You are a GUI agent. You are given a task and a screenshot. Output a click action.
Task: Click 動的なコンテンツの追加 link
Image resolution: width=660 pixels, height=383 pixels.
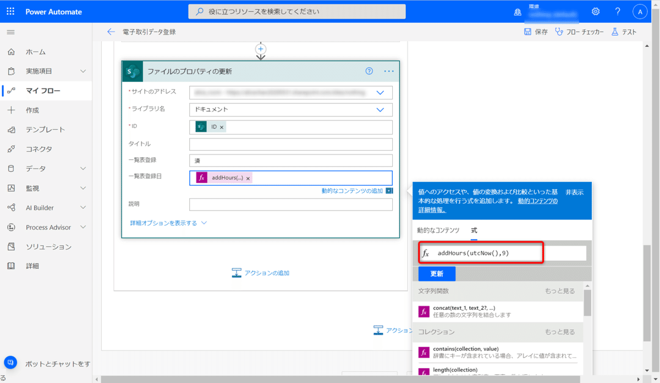[x=352, y=191]
